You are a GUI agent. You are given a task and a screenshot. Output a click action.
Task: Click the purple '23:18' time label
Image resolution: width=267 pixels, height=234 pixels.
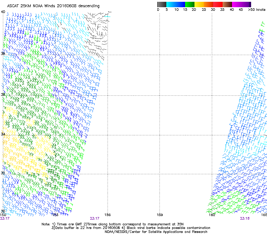(x=245, y=219)
